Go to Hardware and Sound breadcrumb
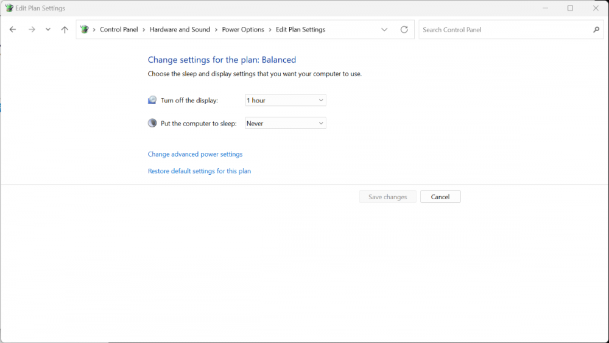Viewport: 609px width, 343px height. coord(180,29)
